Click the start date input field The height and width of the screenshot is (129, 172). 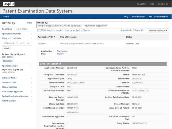coord(9,43)
